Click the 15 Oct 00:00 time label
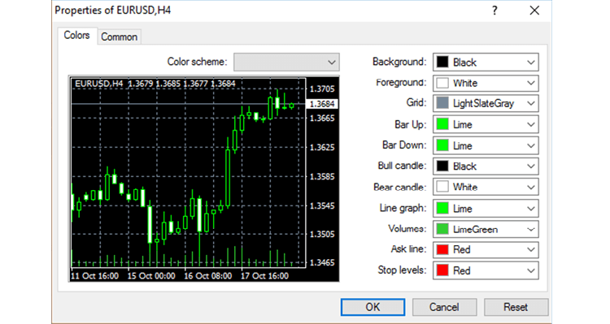Viewport: 610px width, 324px height. point(151,276)
